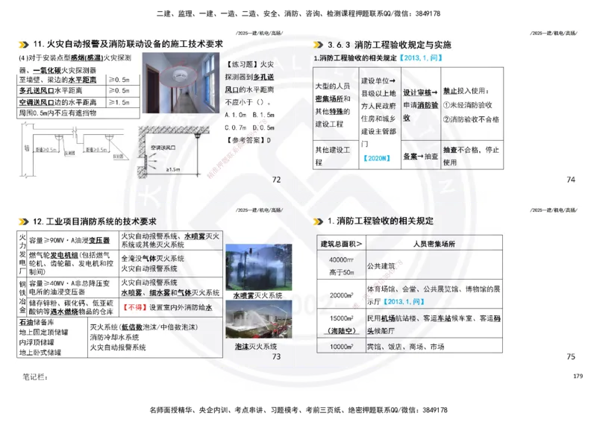Screen dimensions: 597x422
Task: Click the 【参考答案】D line
Action: pyautogui.click(x=248, y=140)
